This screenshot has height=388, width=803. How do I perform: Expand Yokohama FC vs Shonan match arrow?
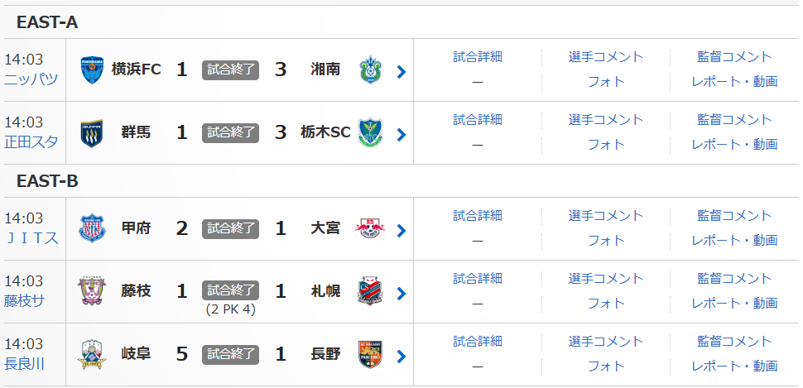pyautogui.click(x=401, y=72)
